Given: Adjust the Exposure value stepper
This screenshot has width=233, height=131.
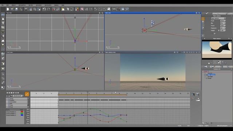Looking at the screenshot, I should (x=225, y=28).
